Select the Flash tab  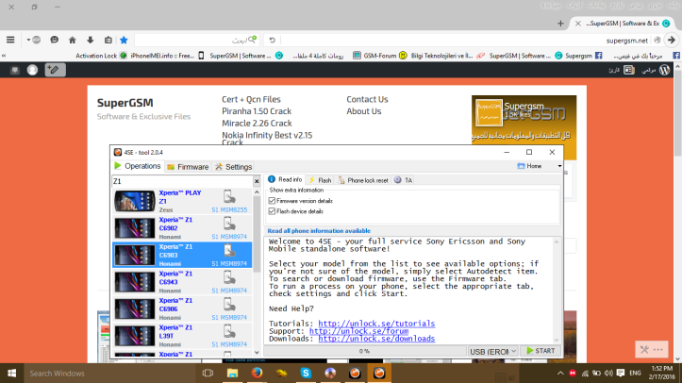320,180
